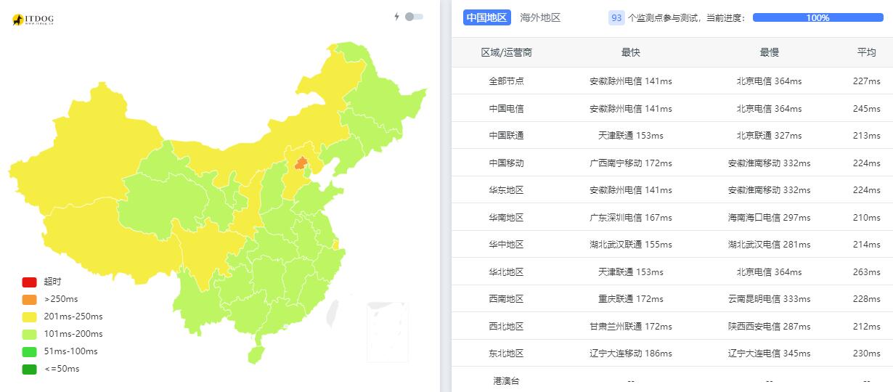Screen dimensions: 893x392
Task: Sort by the 最快 column header
Action: [x=631, y=52]
